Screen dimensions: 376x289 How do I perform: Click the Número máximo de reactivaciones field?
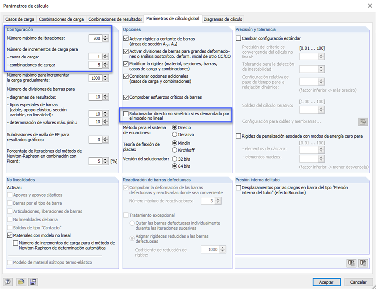[208, 201]
